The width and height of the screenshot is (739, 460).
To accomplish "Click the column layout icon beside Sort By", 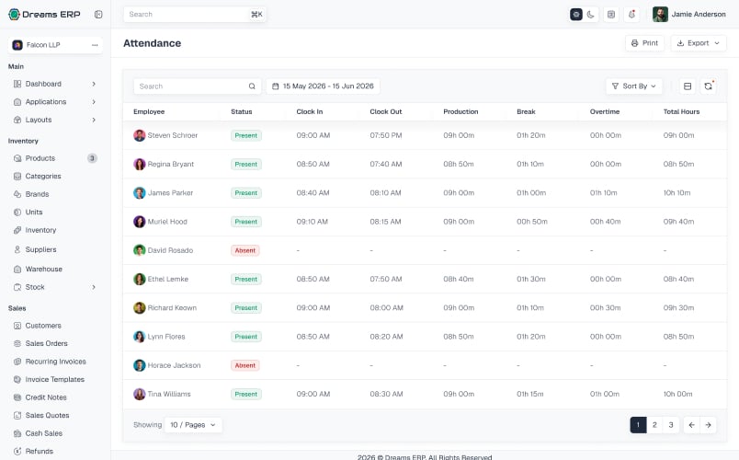I will [688, 86].
